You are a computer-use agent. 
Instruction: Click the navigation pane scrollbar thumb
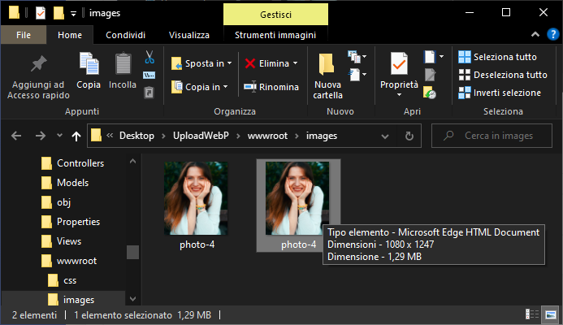(x=133, y=252)
